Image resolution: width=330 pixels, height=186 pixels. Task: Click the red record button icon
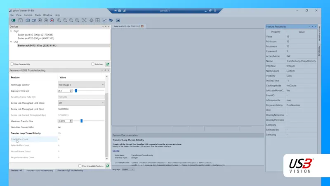(52, 20)
